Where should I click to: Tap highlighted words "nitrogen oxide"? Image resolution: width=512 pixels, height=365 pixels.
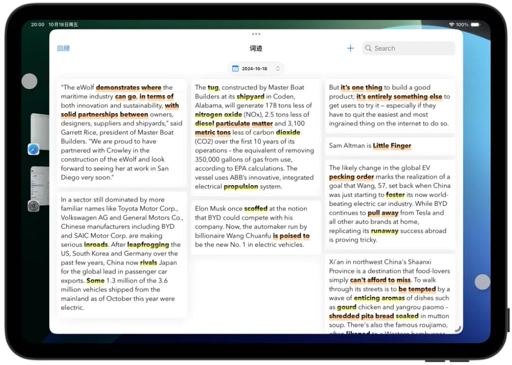coord(219,115)
